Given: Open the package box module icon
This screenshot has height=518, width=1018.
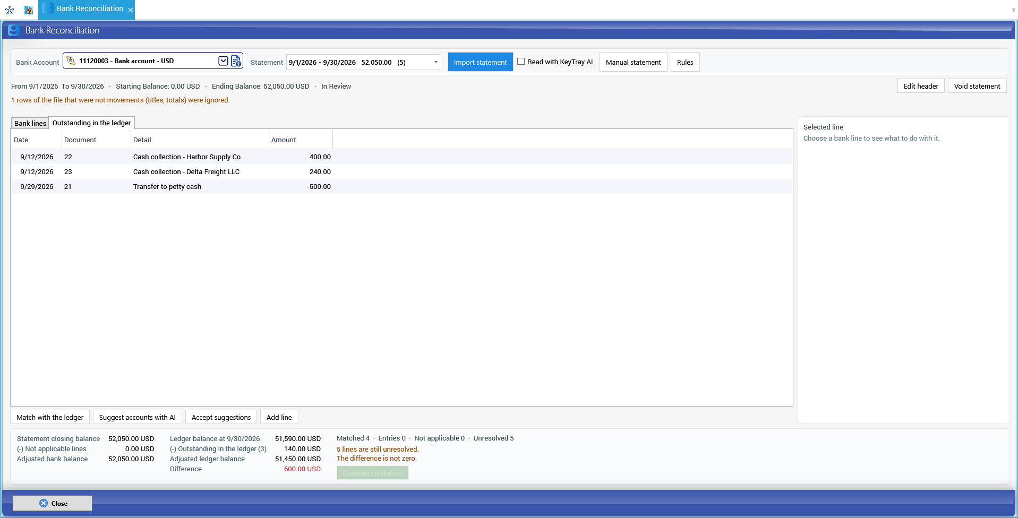Looking at the screenshot, I should coord(29,10).
